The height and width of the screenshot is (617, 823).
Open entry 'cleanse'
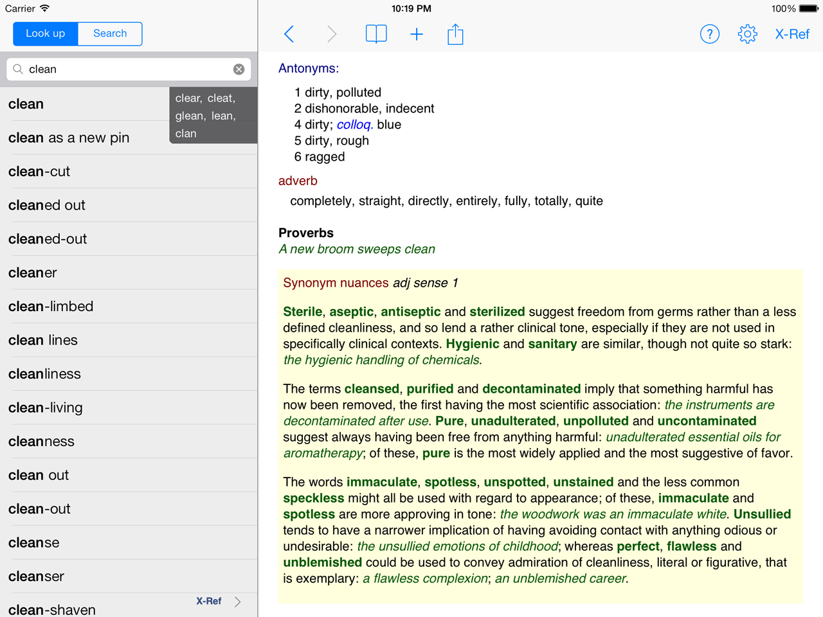129,542
